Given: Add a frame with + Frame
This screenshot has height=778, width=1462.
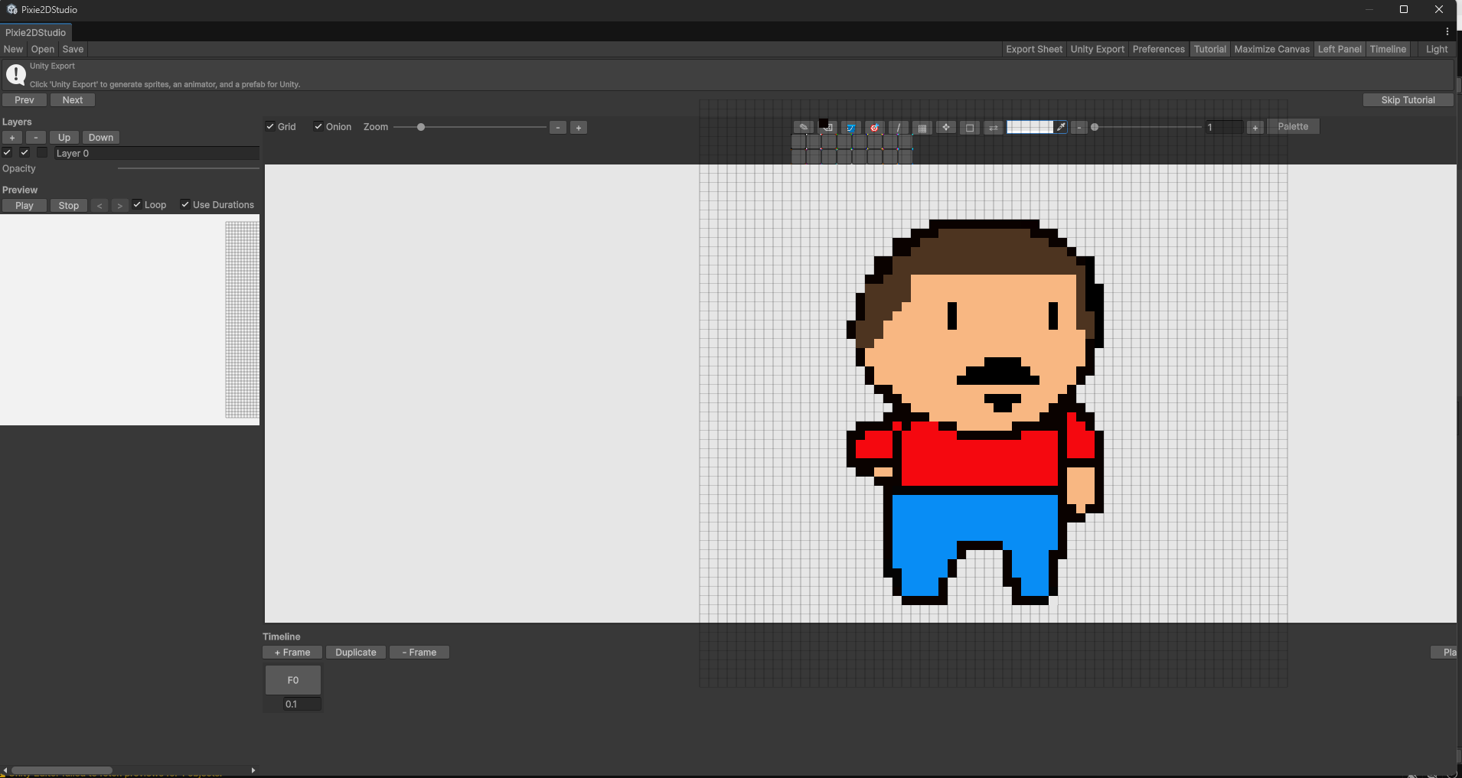Looking at the screenshot, I should [x=292, y=653].
